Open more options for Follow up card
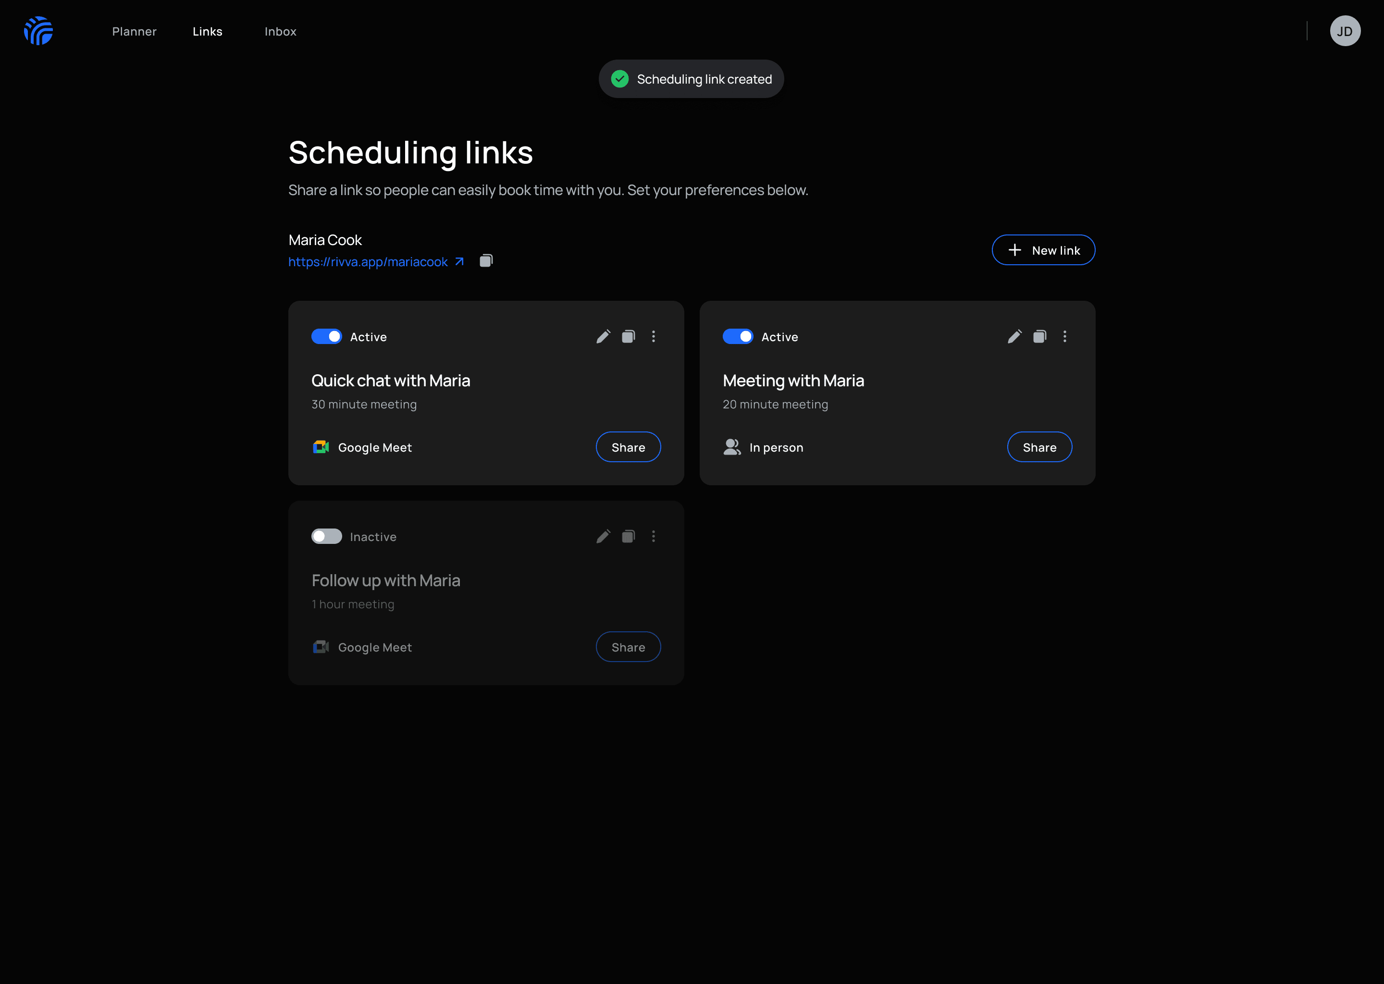This screenshot has height=984, width=1384. tap(654, 536)
